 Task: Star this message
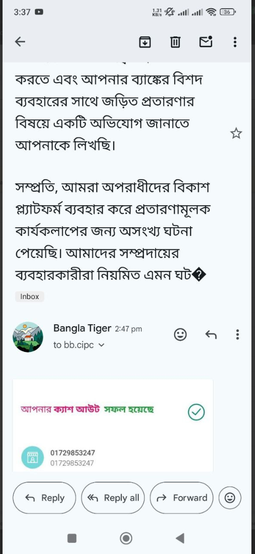[236, 133]
